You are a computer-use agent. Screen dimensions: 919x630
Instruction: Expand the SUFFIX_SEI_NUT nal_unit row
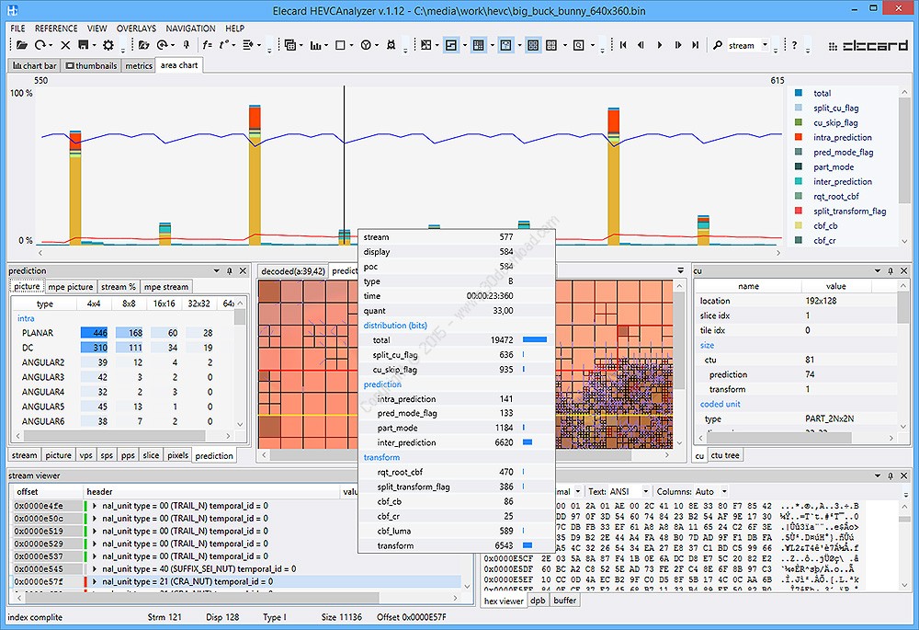coord(95,569)
